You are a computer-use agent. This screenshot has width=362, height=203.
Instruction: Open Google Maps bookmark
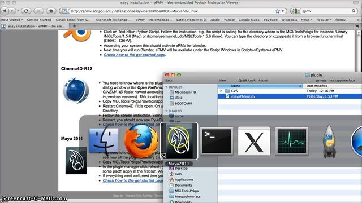coord(249,20)
